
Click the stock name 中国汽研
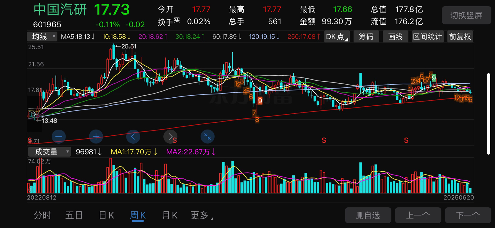coord(60,9)
